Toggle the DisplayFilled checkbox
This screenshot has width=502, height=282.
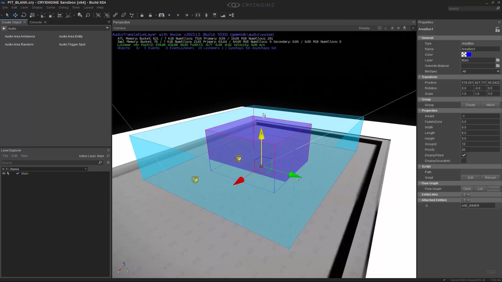point(464,155)
